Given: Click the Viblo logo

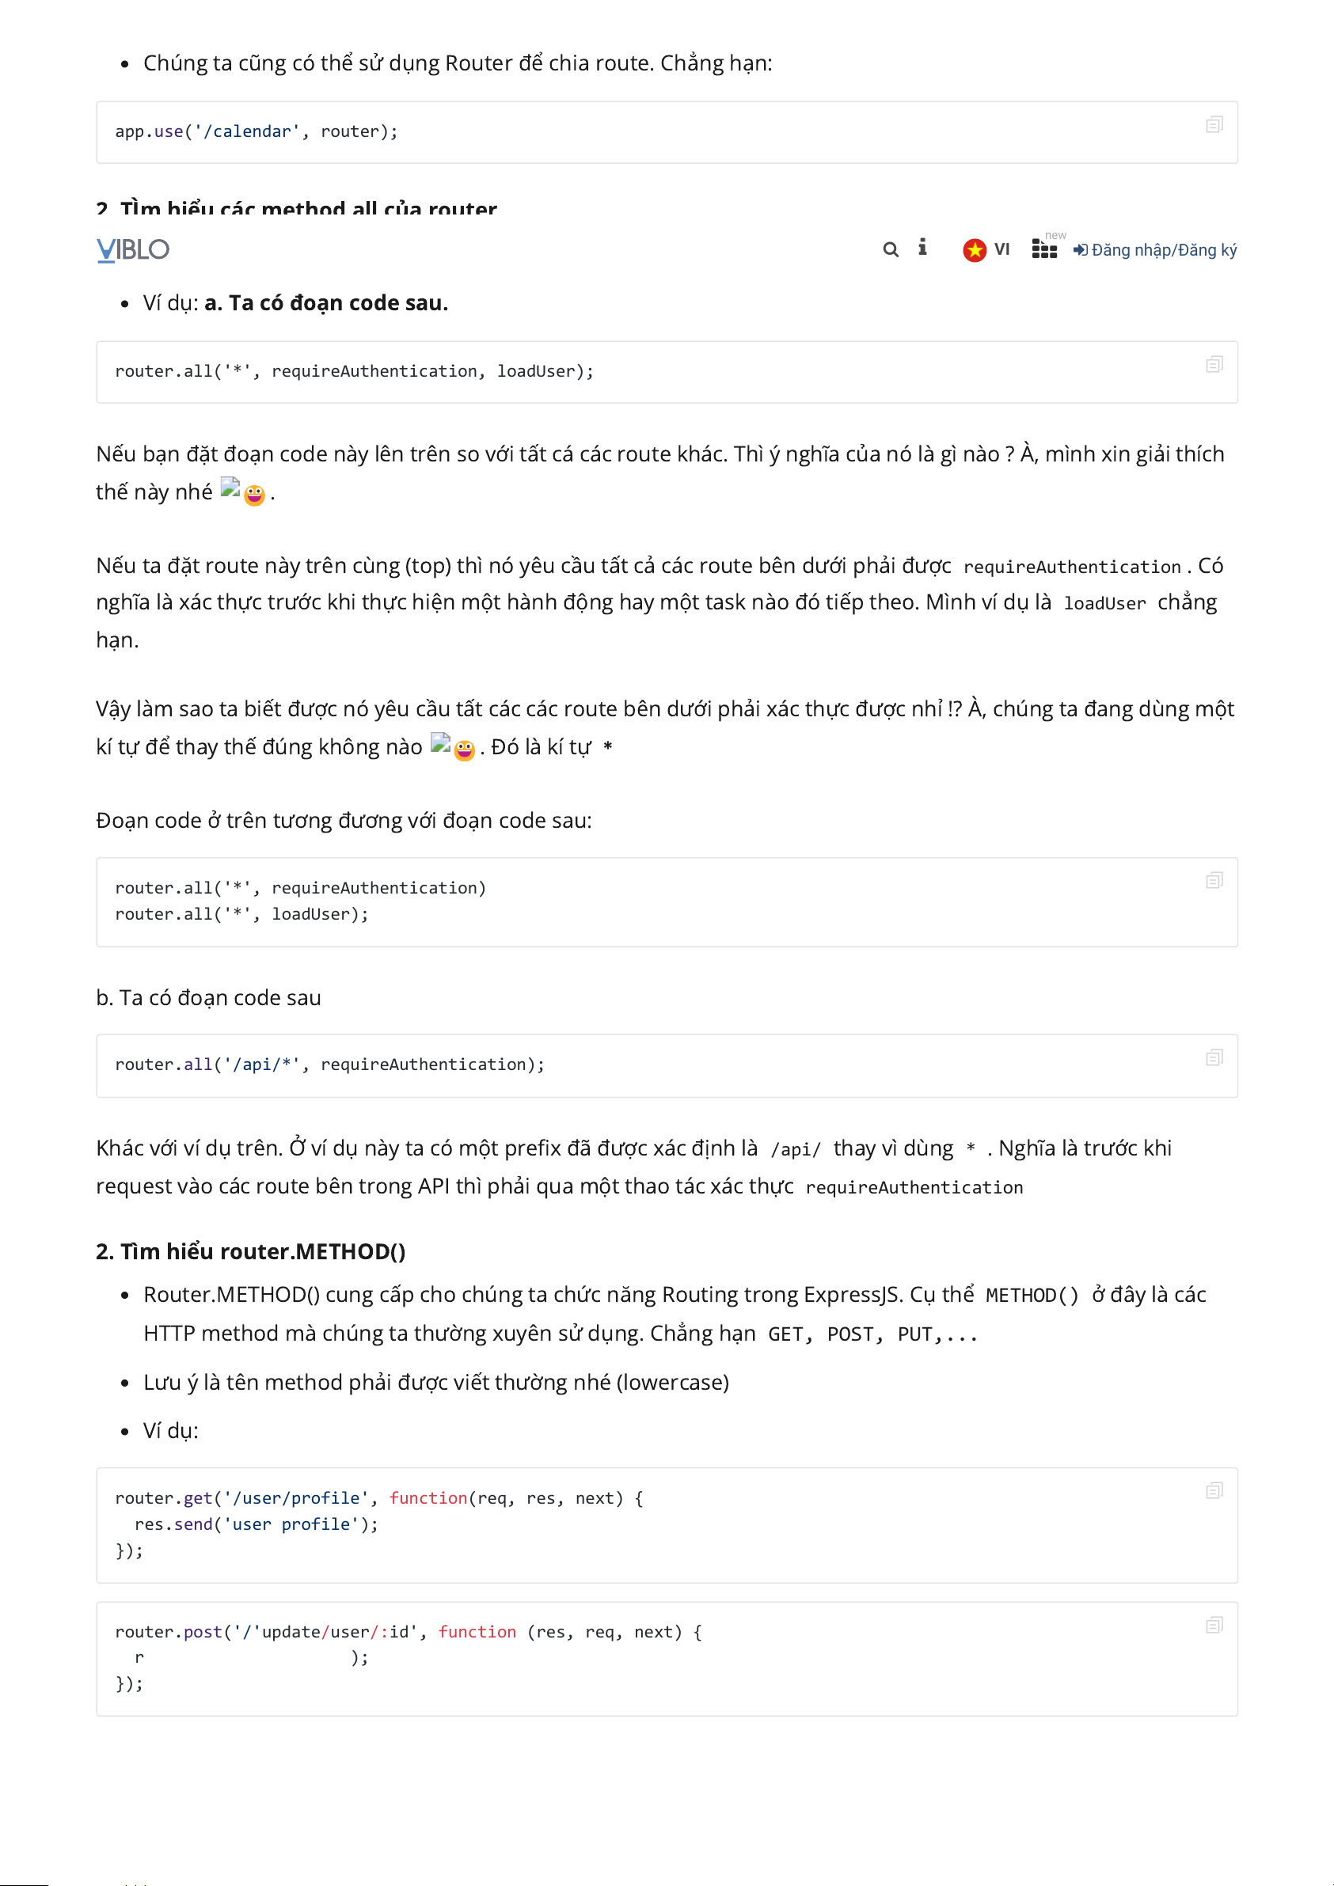Looking at the screenshot, I should pos(132,249).
